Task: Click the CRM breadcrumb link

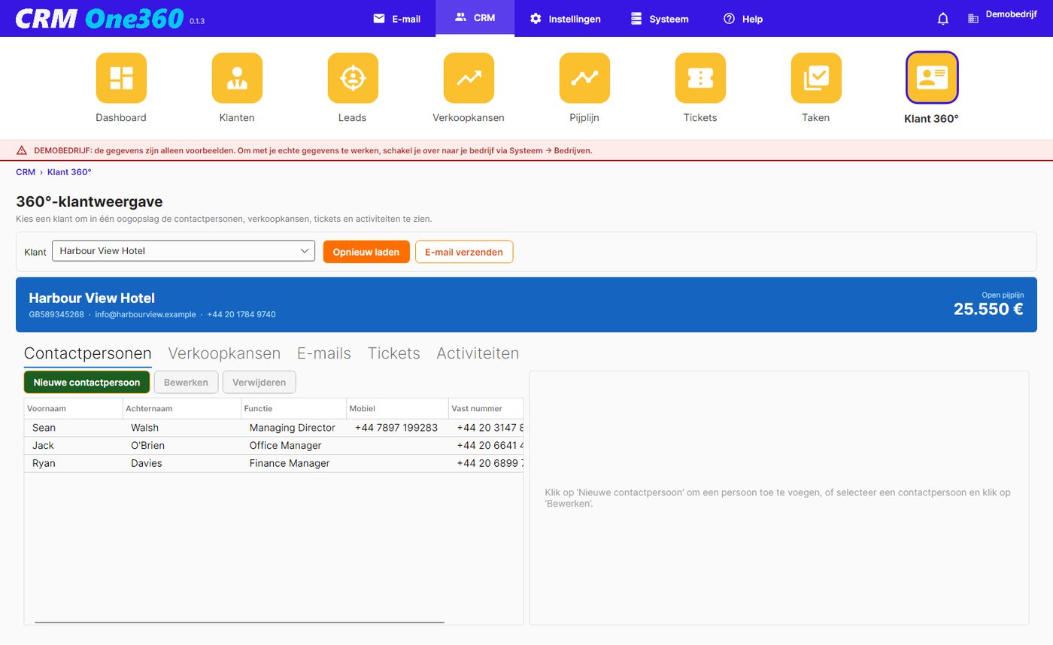Action: tap(26, 172)
